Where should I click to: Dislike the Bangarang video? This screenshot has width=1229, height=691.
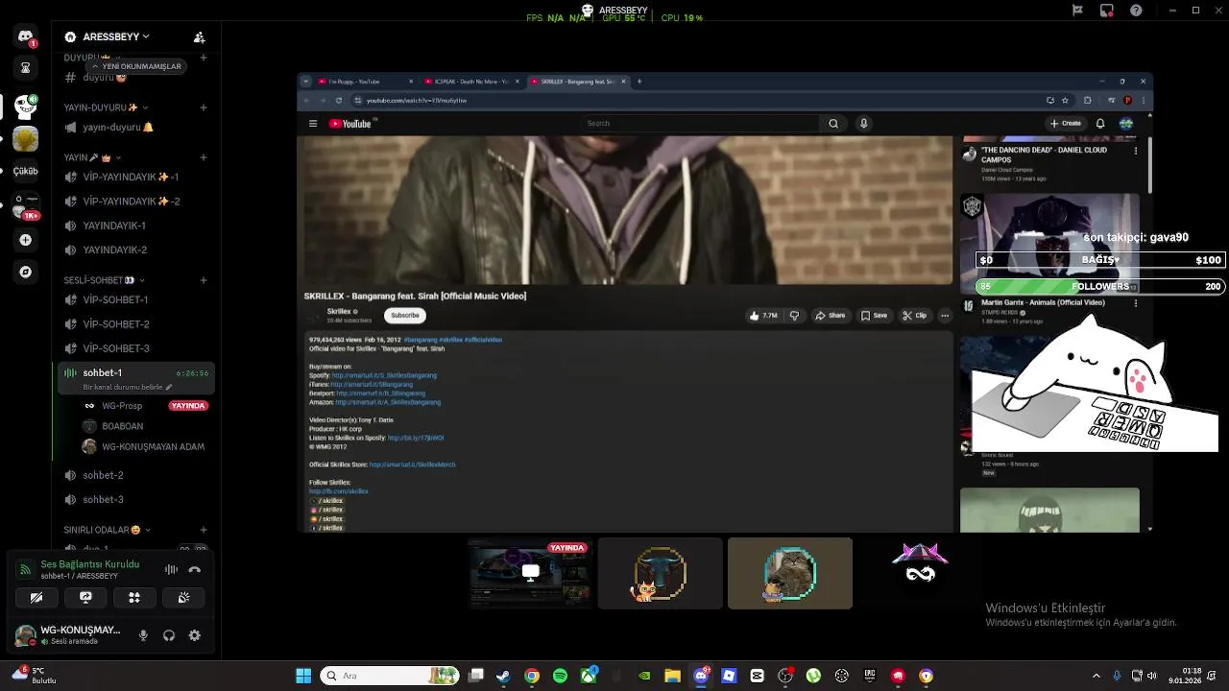[x=794, y=315]
